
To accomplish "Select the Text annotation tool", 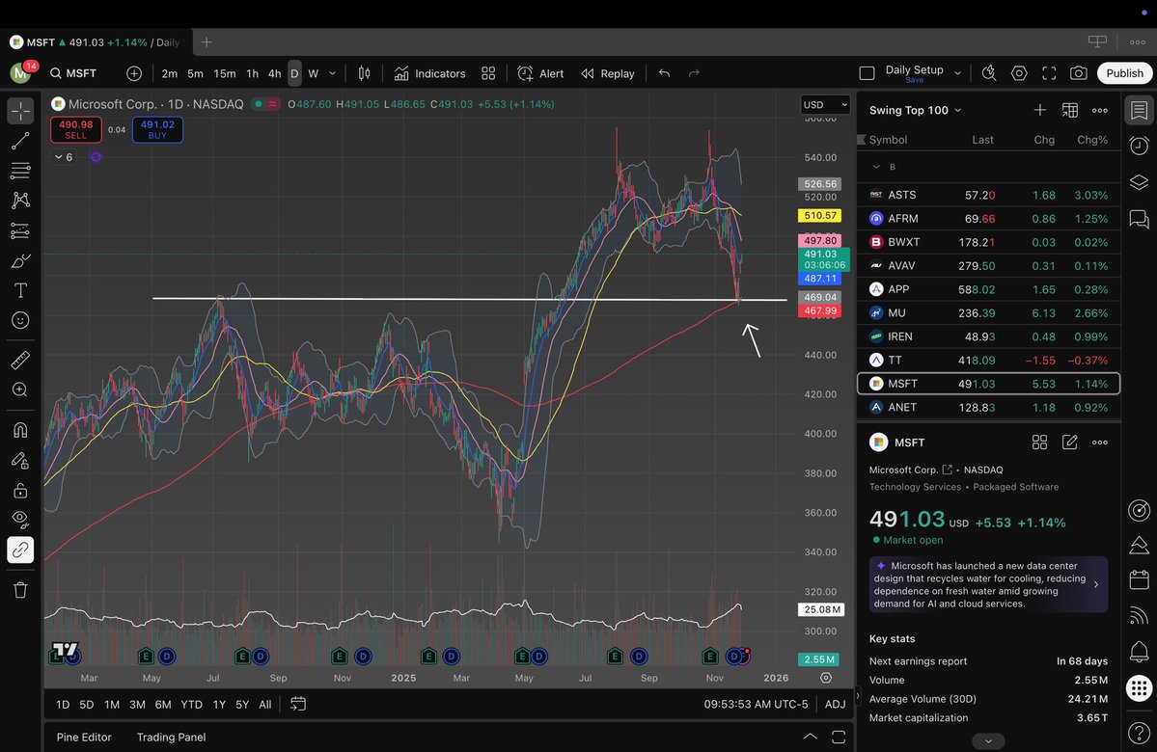I will coord(19,291).
